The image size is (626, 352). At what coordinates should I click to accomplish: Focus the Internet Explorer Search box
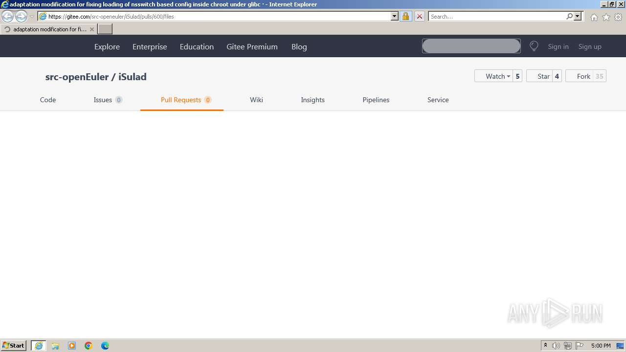coord(496,16)
